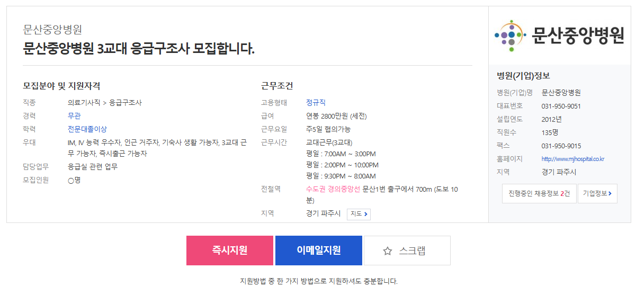Open 기업정보 company details button

[597, 194]
